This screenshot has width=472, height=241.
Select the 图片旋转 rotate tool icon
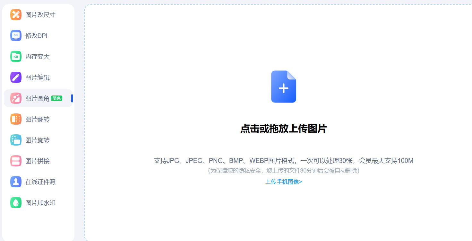click(16, 140)
